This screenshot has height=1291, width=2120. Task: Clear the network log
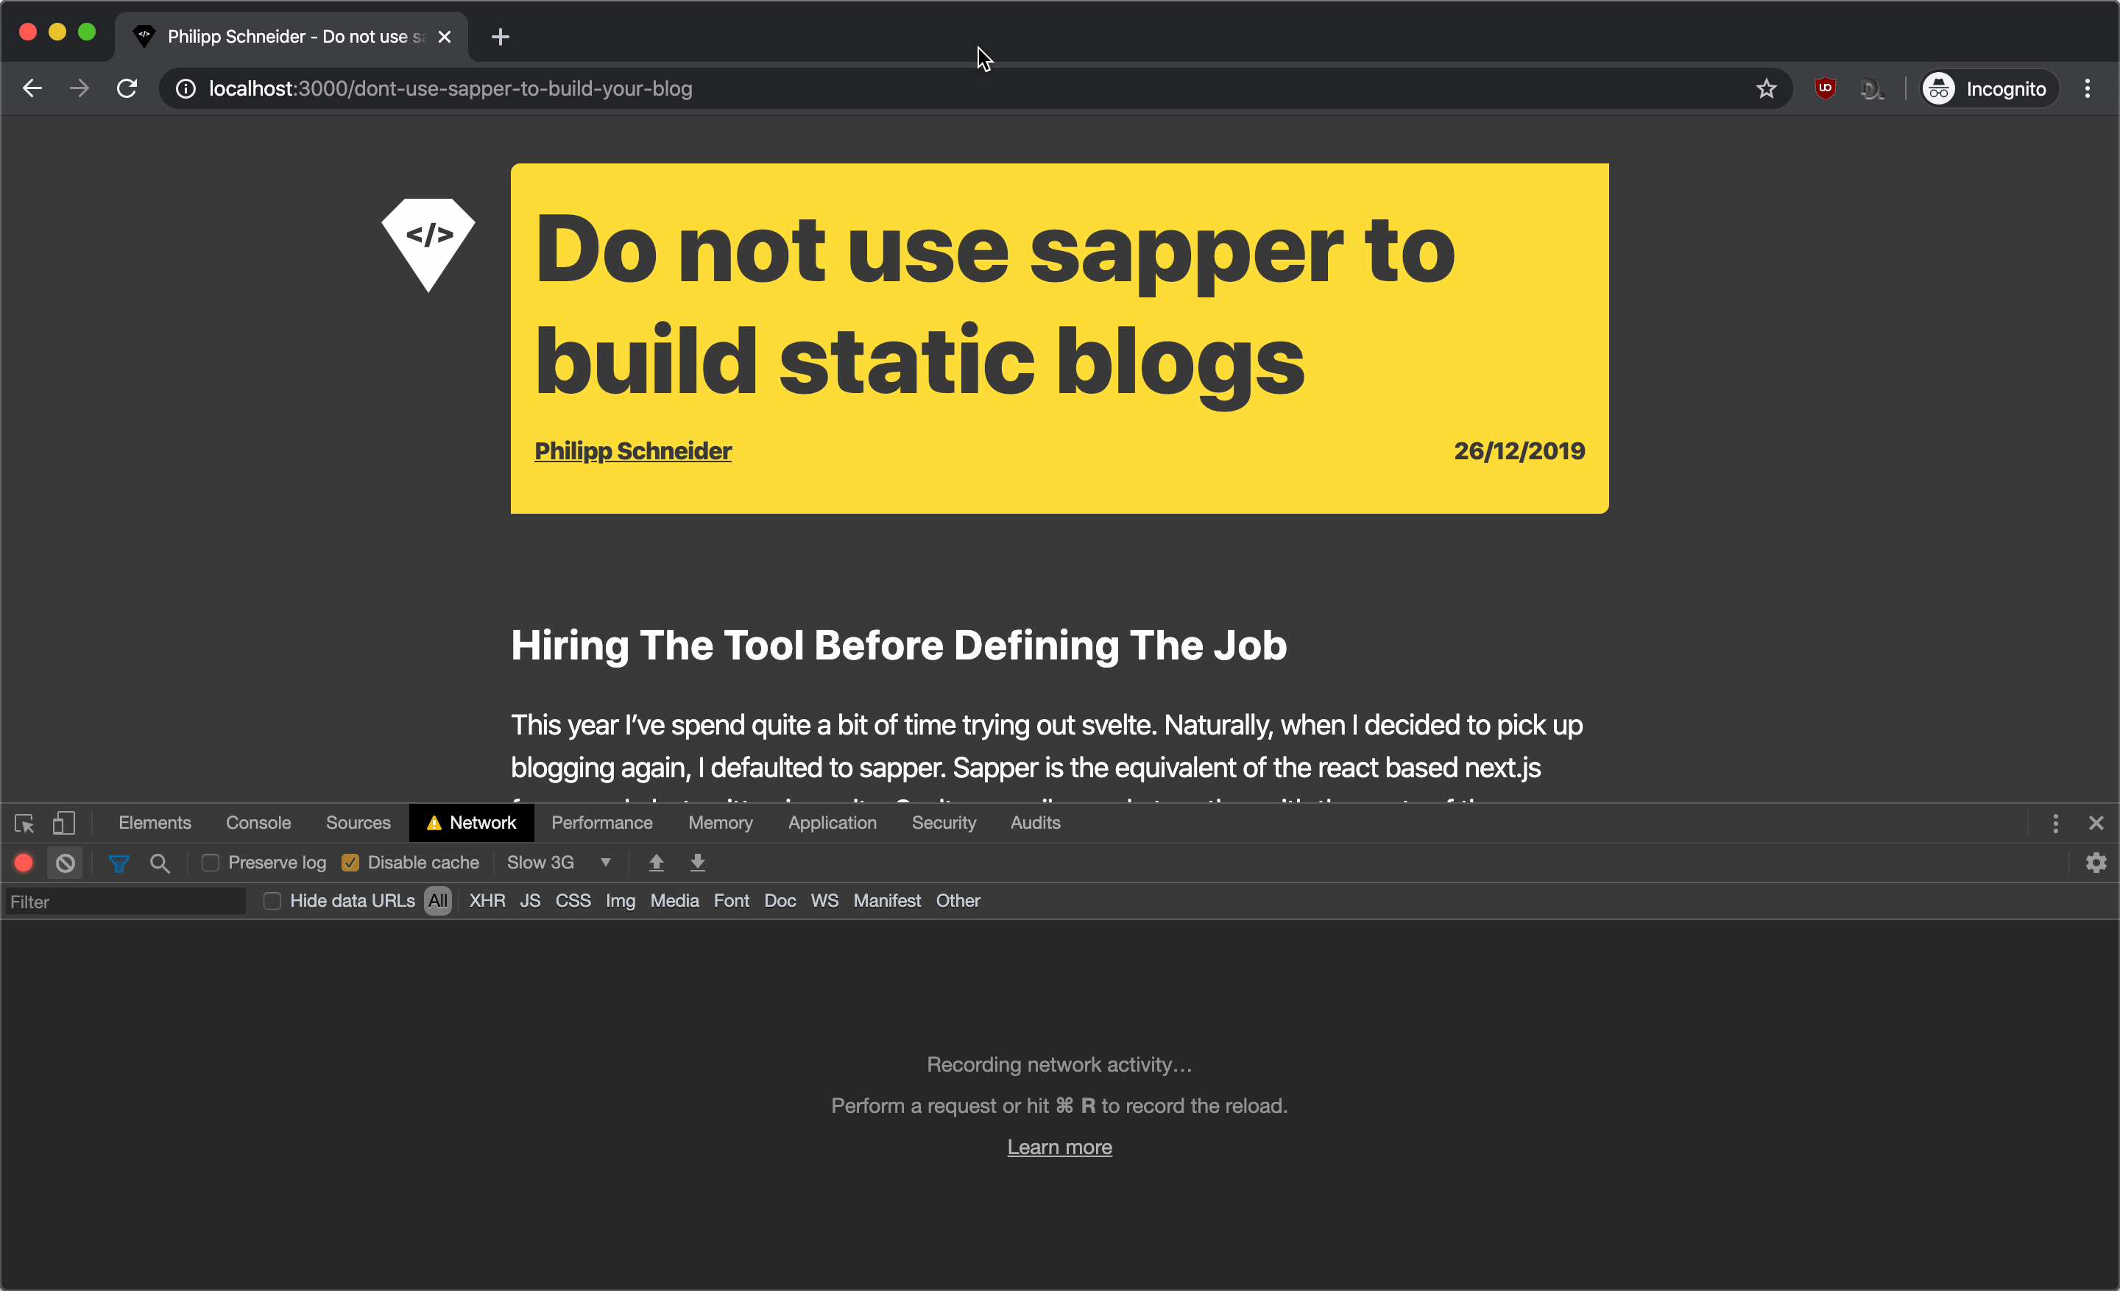pos(66,863)
